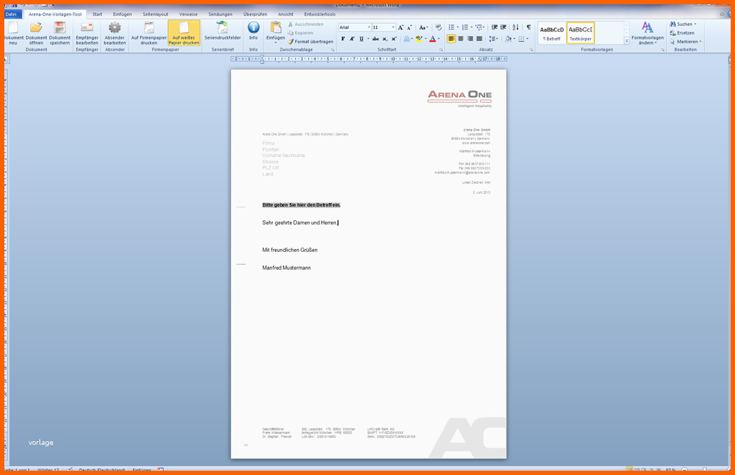The width and height of the screenshot is (735, 475).
Task: Paste with the Einfügen clipboard icon
Action: coord(276,32)
